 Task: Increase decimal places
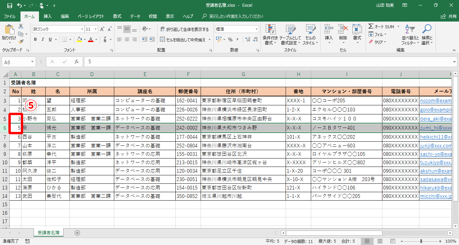coord(248,39)
